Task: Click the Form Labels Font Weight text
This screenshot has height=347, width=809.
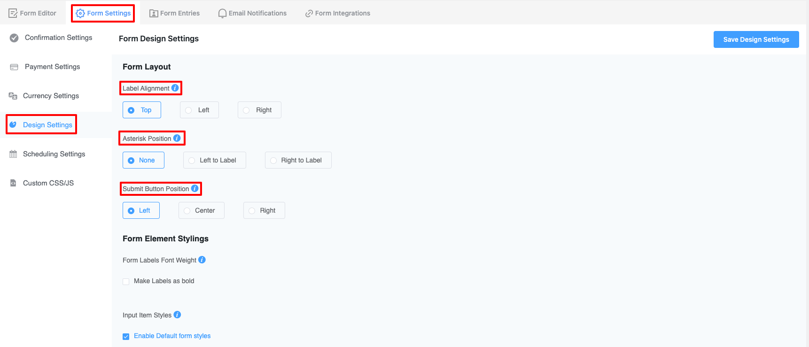Action: pyautogui.click(x=159, y=260)
